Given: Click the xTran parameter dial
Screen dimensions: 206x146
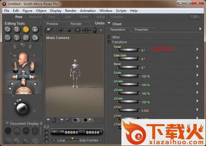Looking at the screenshot, I should [x=128, y=110].
